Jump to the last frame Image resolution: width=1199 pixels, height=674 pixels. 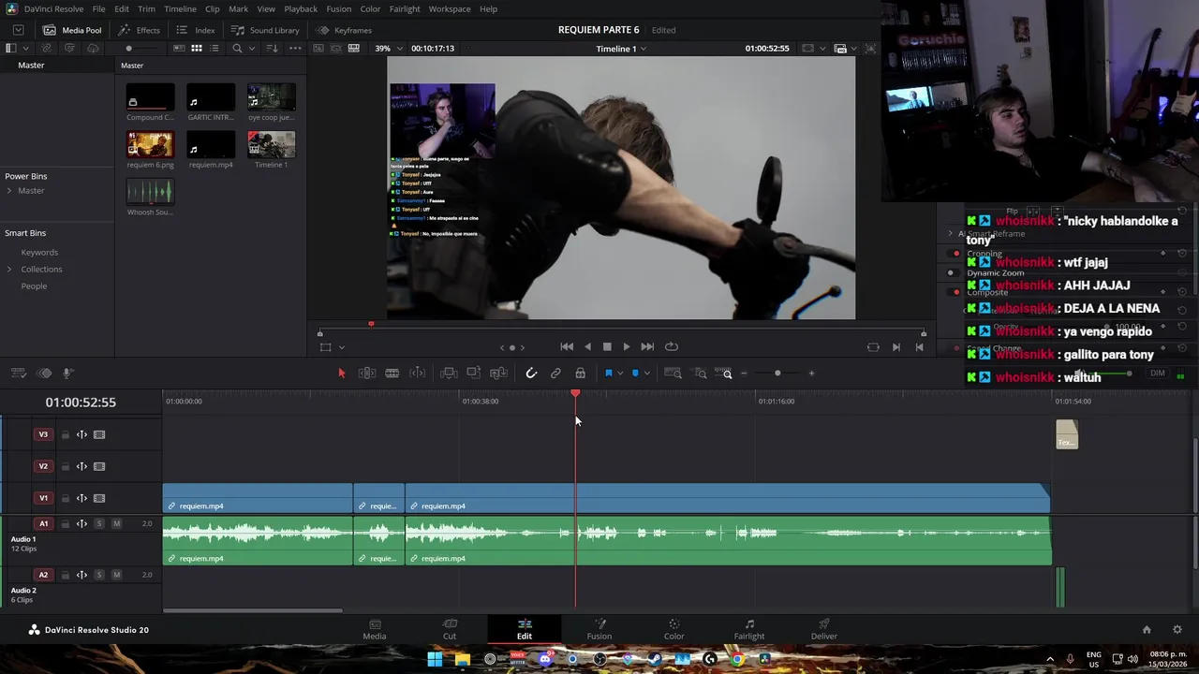(647, 346)
